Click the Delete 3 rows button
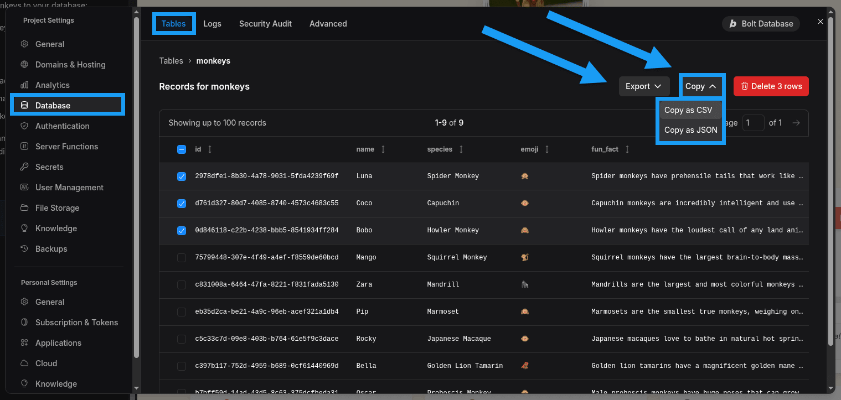The height and width of the screenshot is (400, 841). coord(771,86)
